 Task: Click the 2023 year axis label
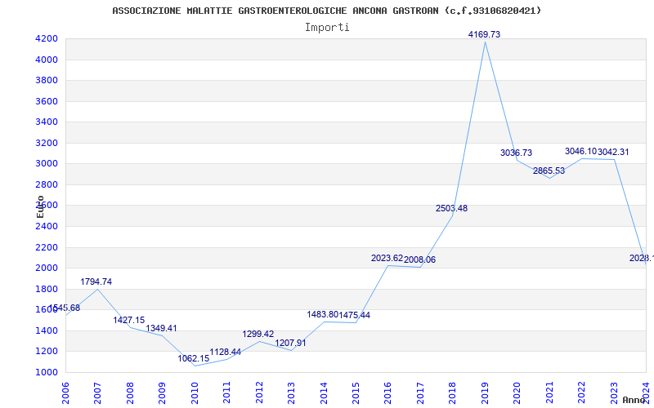614,393
